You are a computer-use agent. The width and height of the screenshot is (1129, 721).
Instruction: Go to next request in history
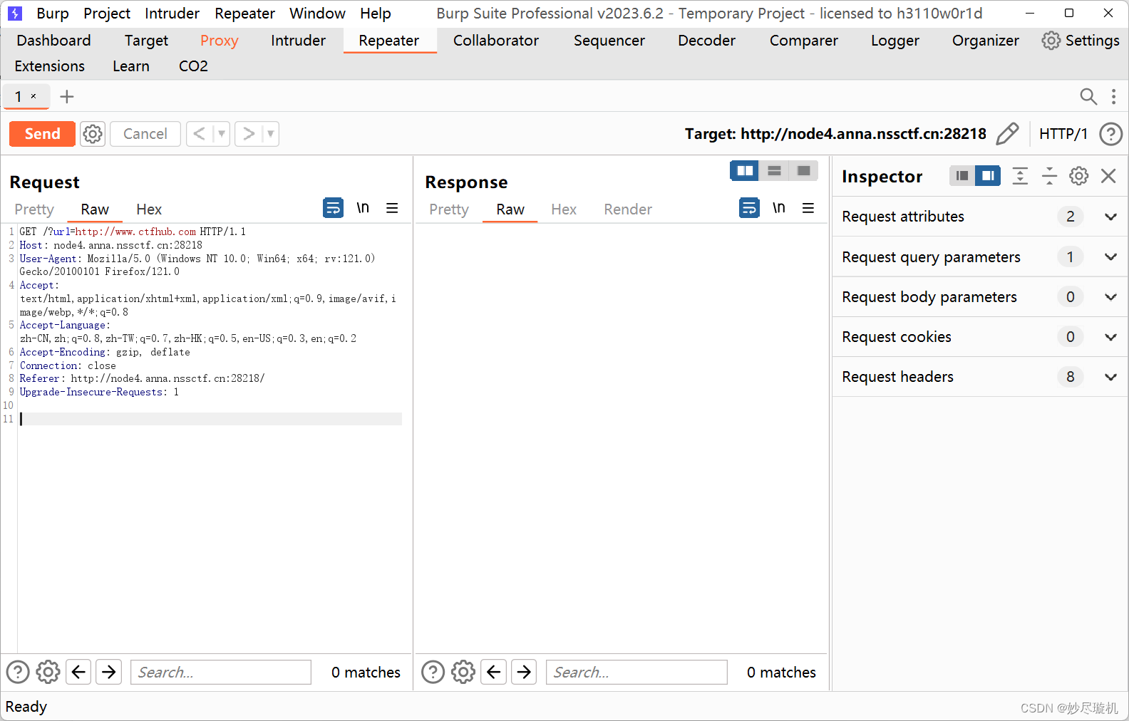[x=248, y=134]
